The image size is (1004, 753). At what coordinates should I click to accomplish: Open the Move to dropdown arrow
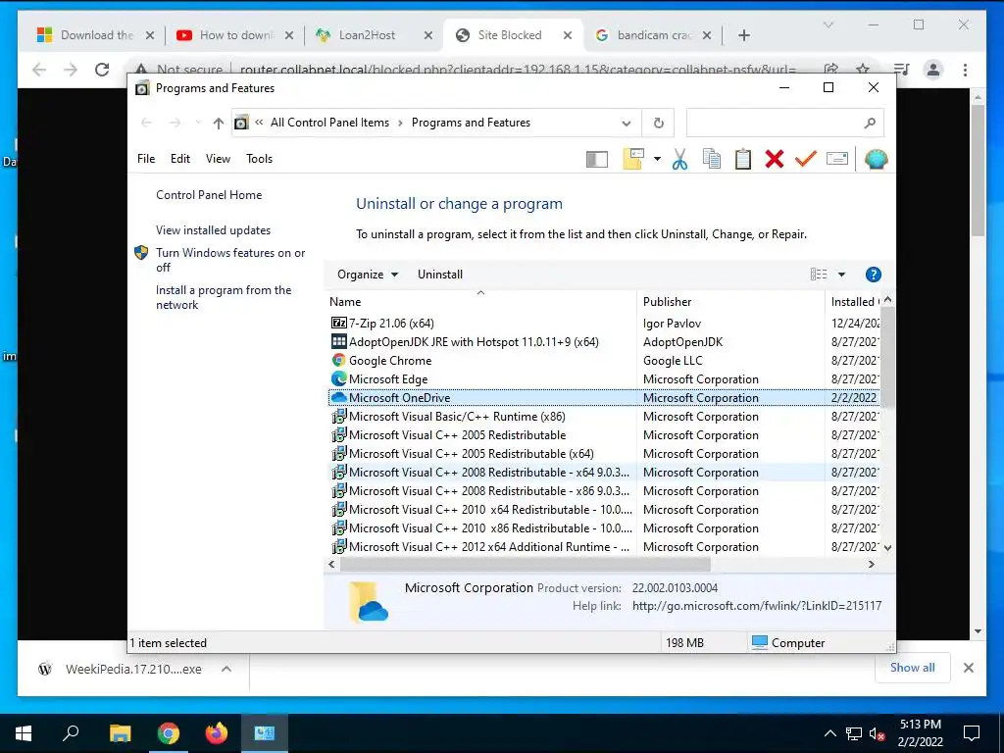[657, 159]
